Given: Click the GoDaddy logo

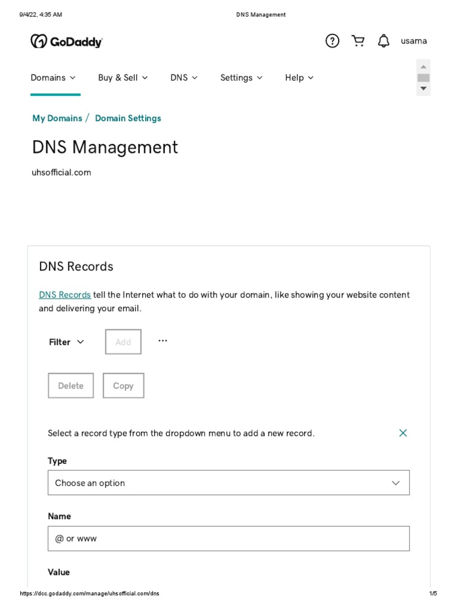Looking at the screenshot, I should 67,42.
